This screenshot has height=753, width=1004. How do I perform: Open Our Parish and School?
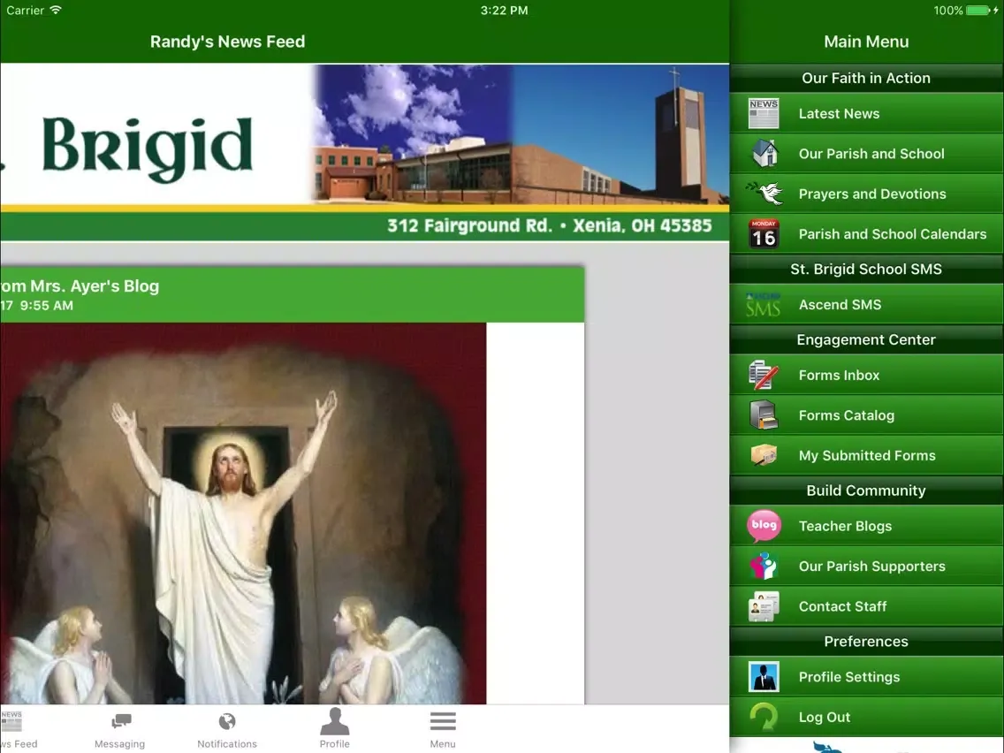point(866,154)
